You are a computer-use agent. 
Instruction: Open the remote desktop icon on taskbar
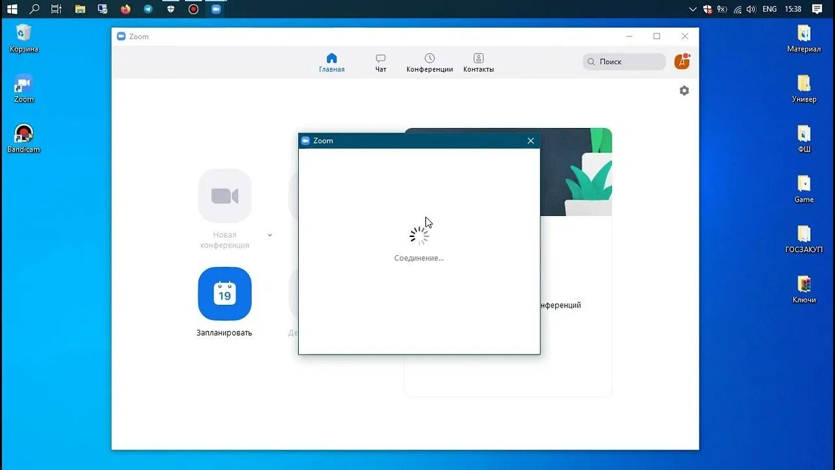point(102,9)
